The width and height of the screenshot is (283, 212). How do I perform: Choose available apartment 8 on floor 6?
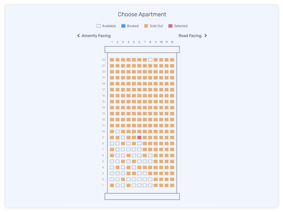click(x=150, y=155)
